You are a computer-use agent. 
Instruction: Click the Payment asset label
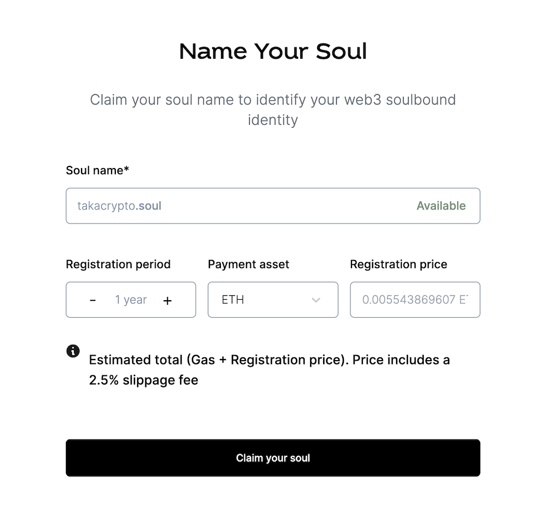(248, 264)
